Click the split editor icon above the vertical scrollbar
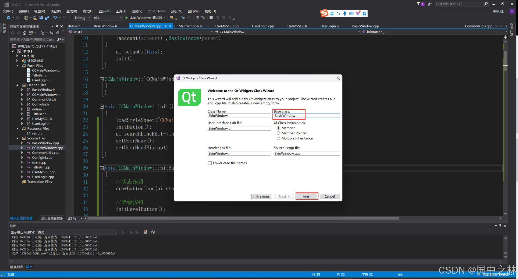This screenshot has width=518, height=279. pos(505,37)
